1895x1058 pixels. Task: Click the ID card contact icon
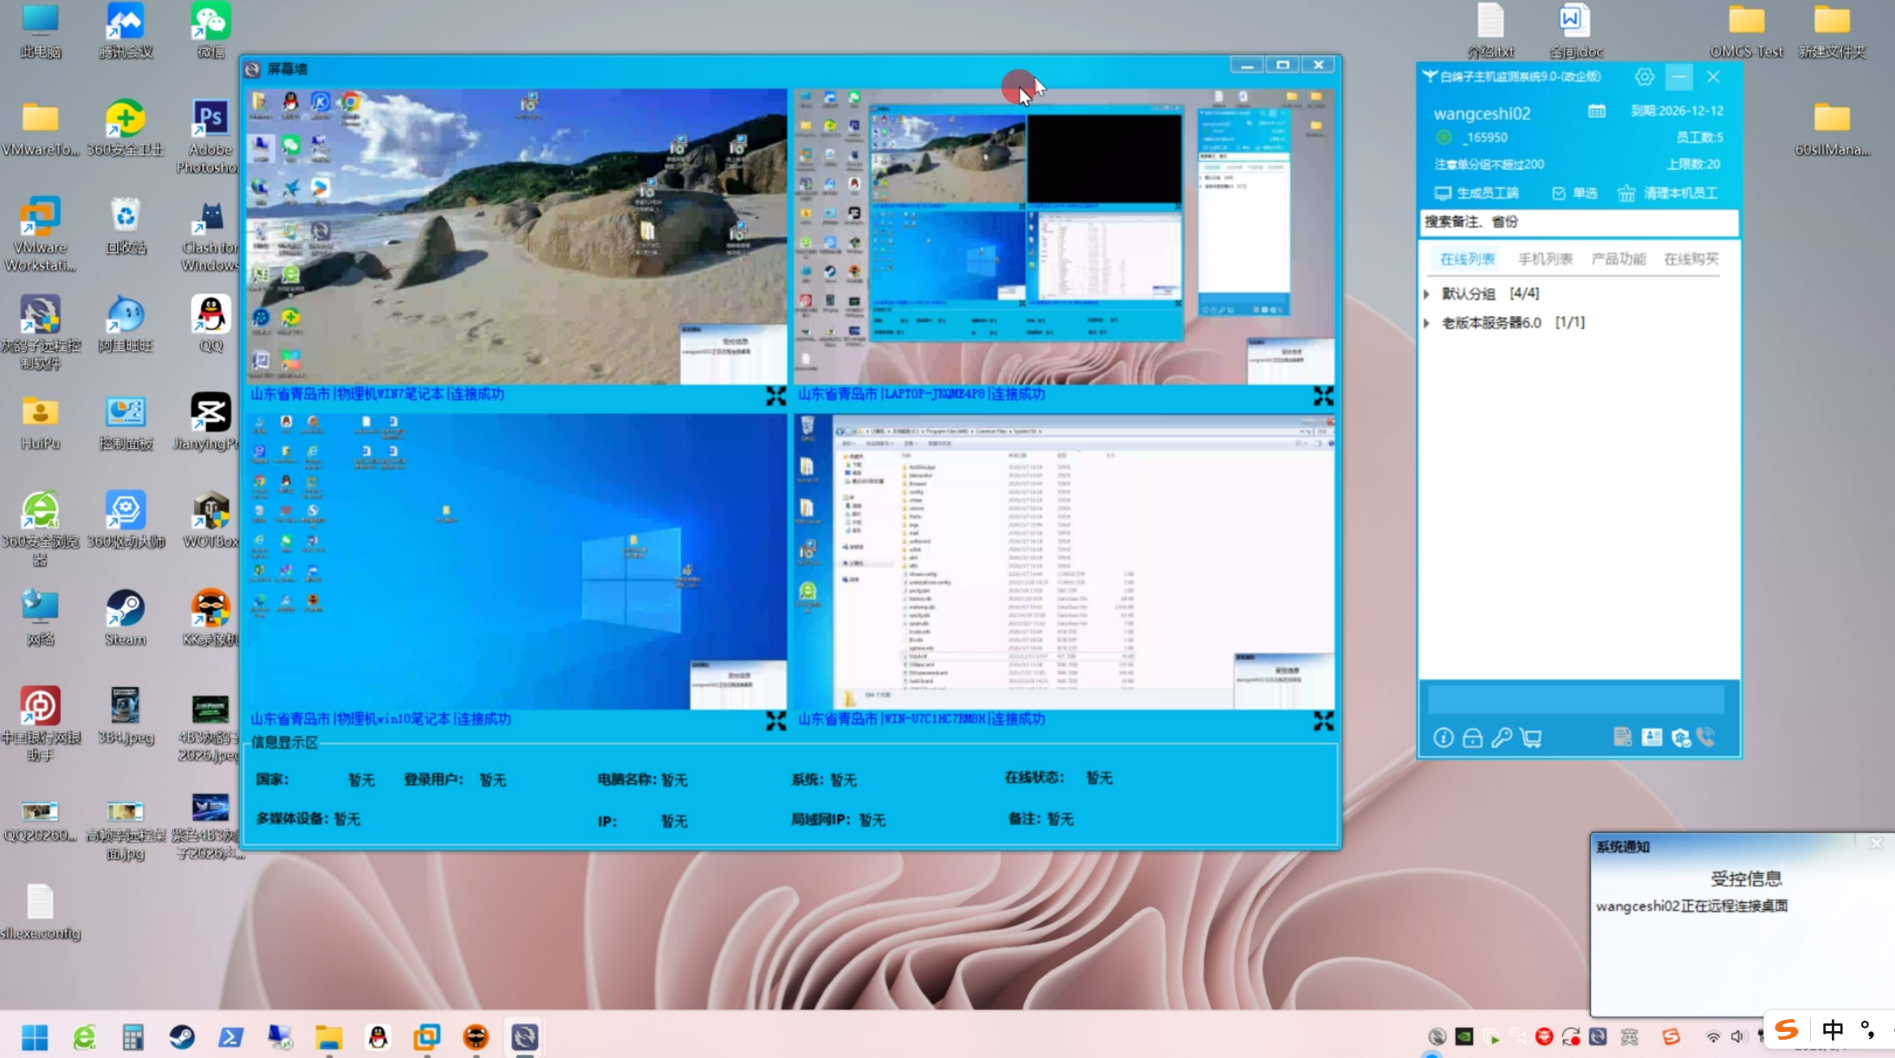click(1652, 737)
